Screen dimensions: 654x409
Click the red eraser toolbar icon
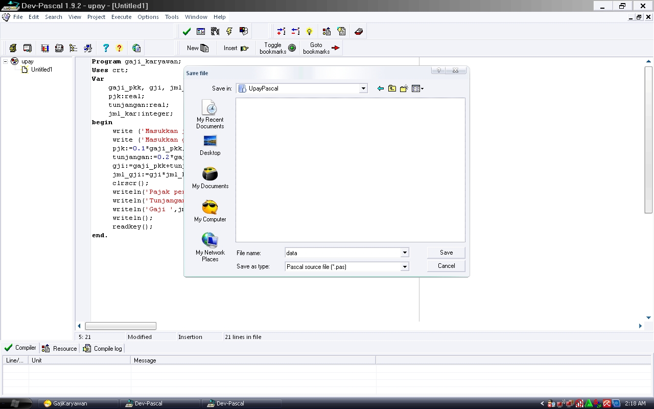coord(358,32)
